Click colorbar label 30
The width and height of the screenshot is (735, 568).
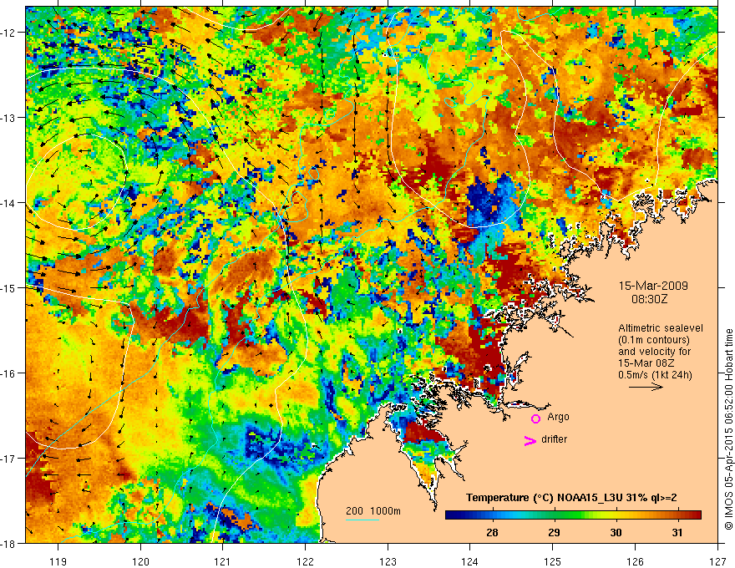(616, 532)
